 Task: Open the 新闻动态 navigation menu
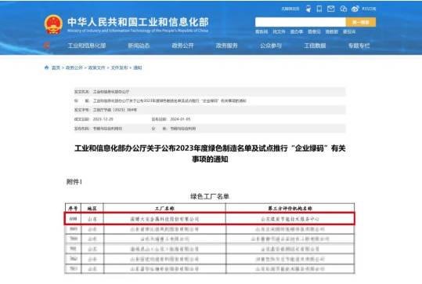[x=139, y=46]
